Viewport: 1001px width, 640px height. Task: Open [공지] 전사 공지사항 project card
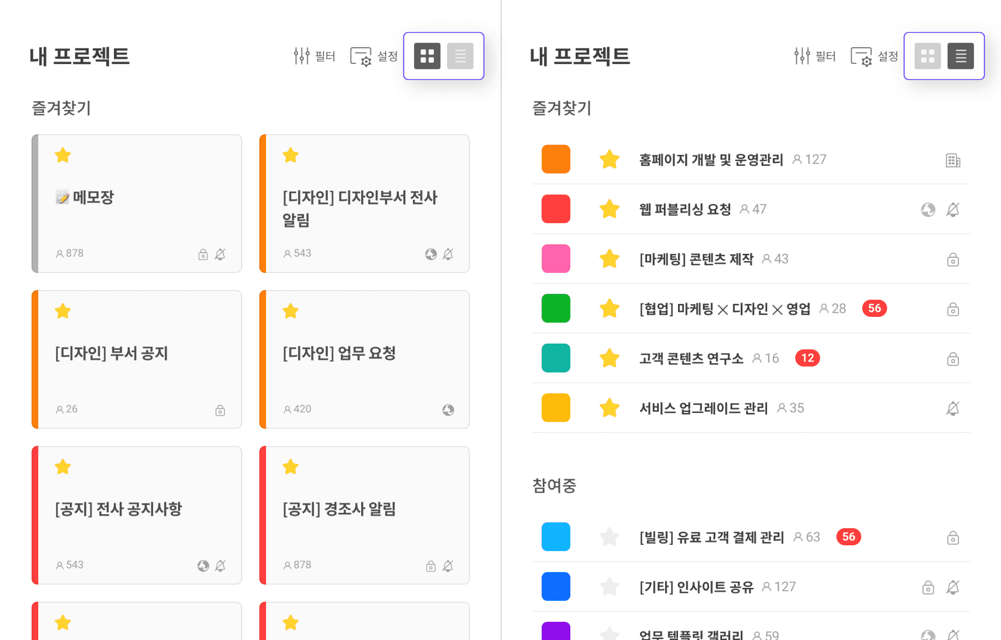coord(118,509)
